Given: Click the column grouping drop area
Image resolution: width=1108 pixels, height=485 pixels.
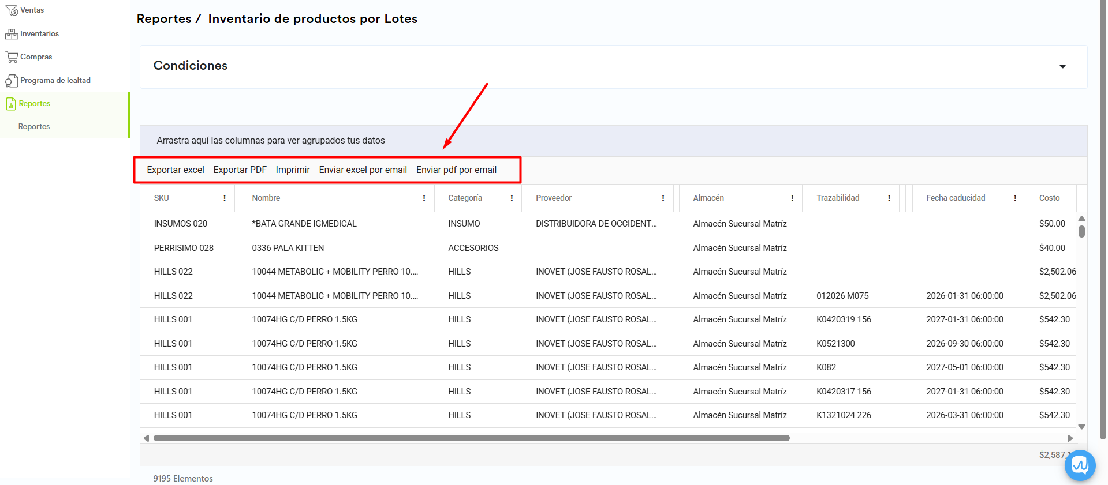Looking at the screenshot, I should (x=613, y=141).
